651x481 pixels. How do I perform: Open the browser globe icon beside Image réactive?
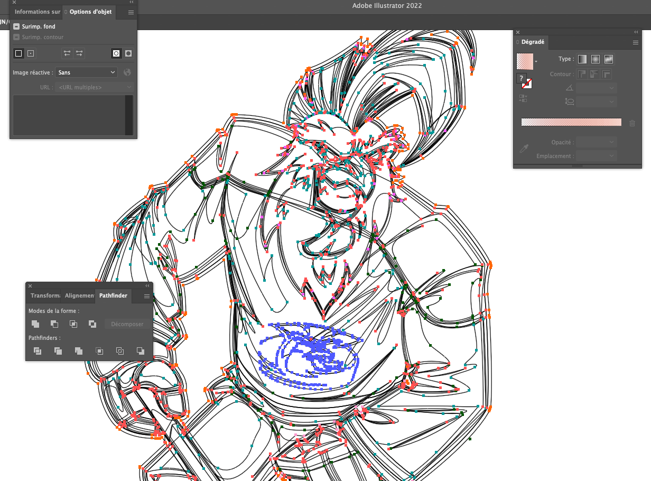127,72
